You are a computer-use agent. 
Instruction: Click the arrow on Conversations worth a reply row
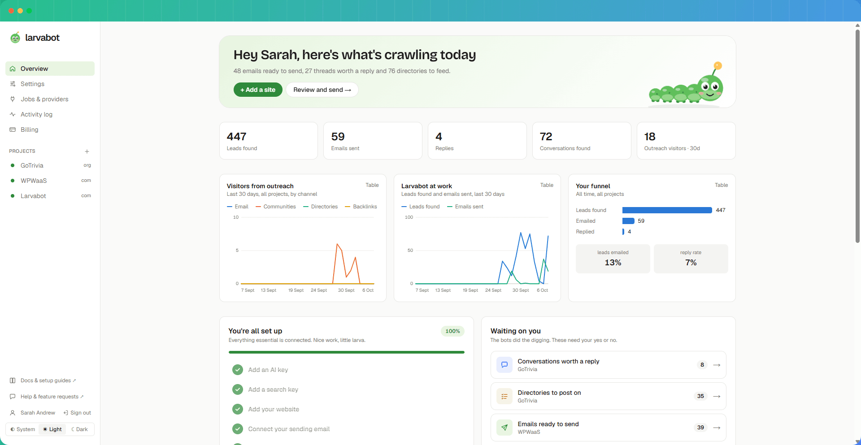717,365
